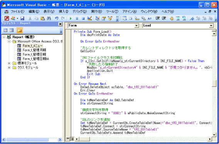Open the 表示(V) menu
The image size is (219, 144).
coord(49,12)
